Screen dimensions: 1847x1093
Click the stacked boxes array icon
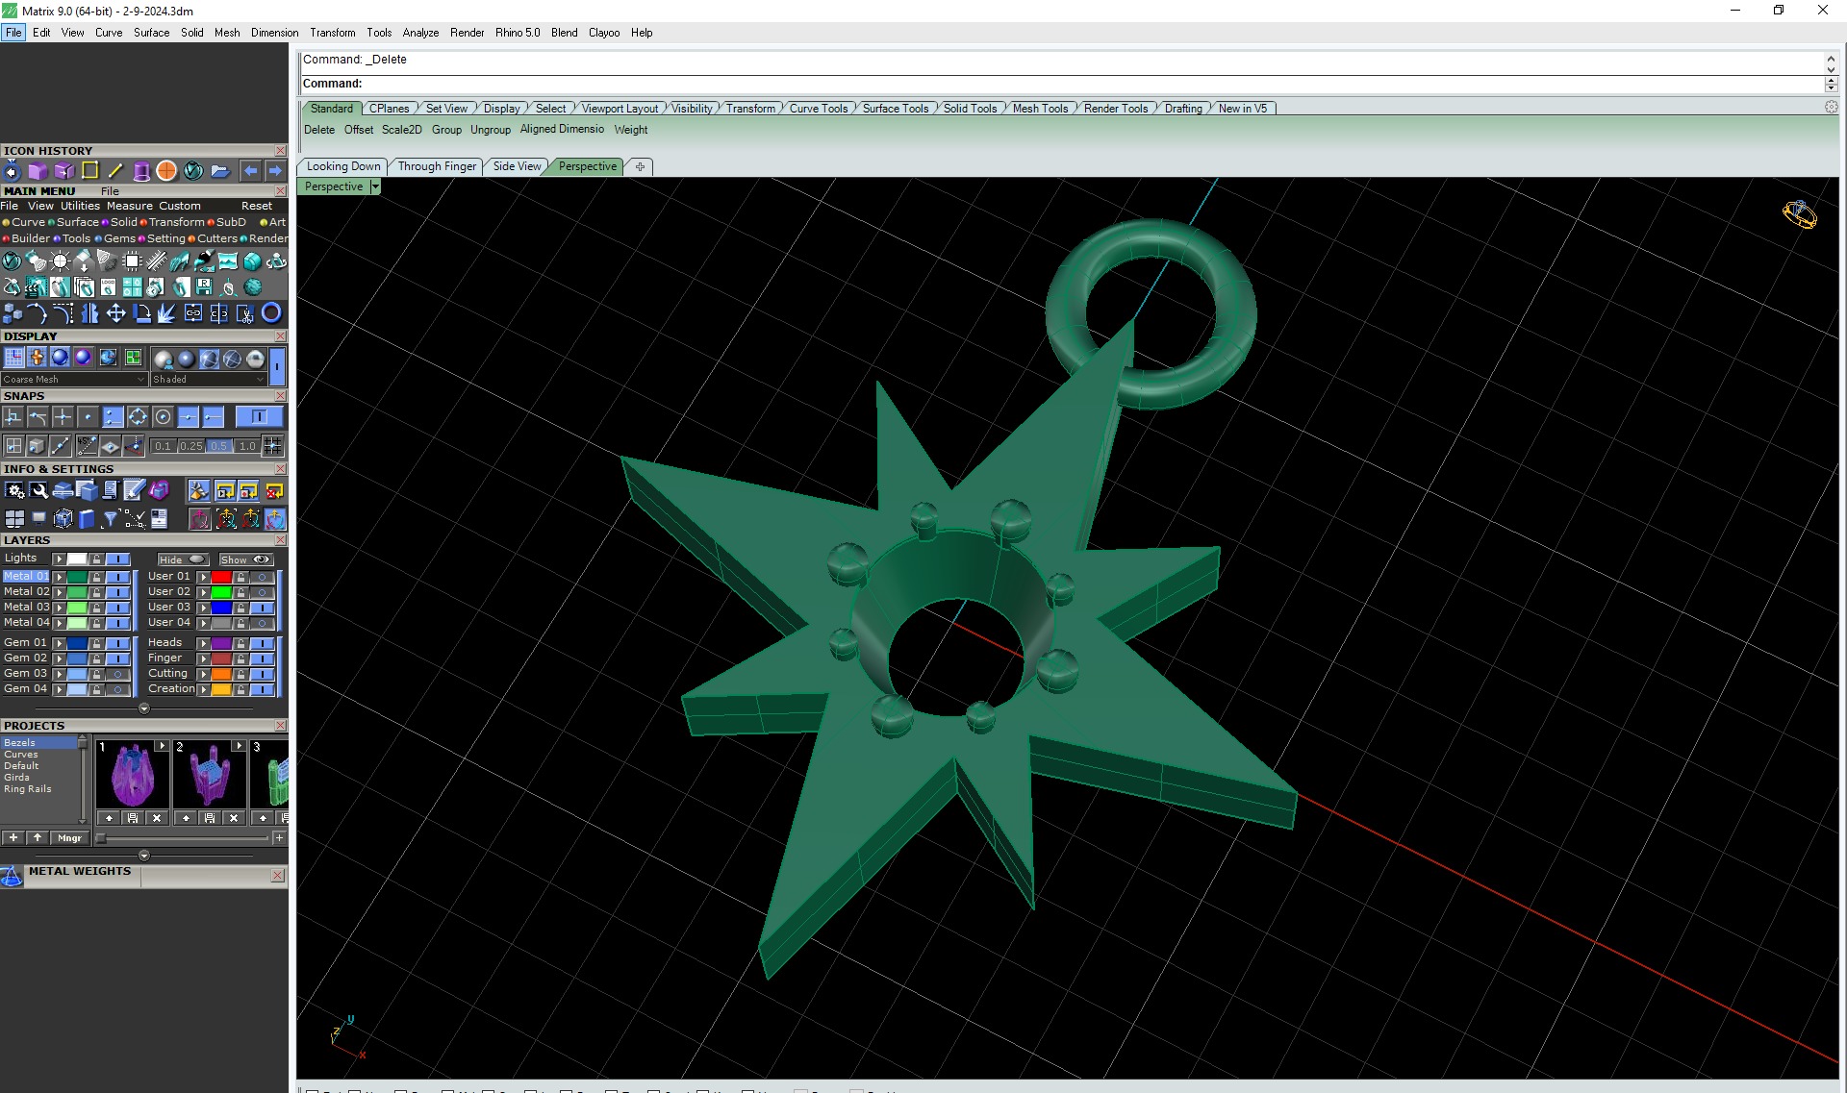tap(12, 313)
